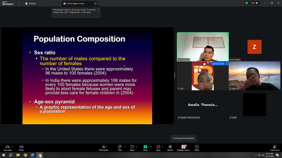Click the taskbar volume icon
The width and height of the screenshot is (282, 158).
[x=263, y=155]
